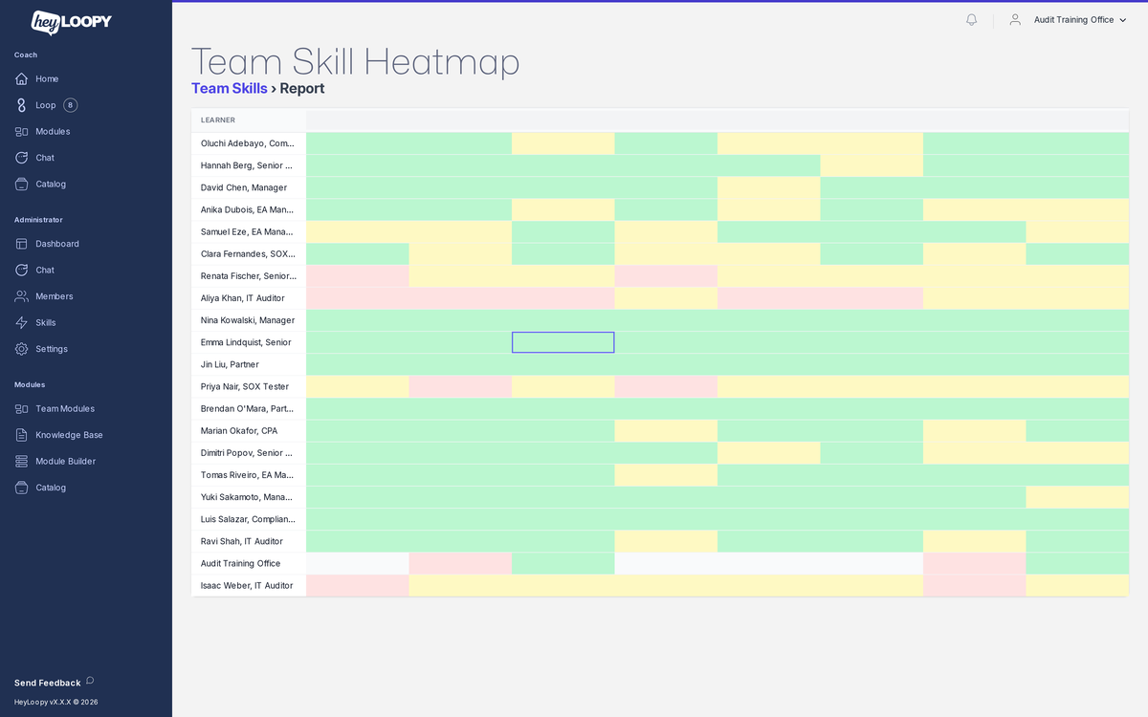Select learner Aliya Khan, IT Auditor

click(x=249, y=298)
